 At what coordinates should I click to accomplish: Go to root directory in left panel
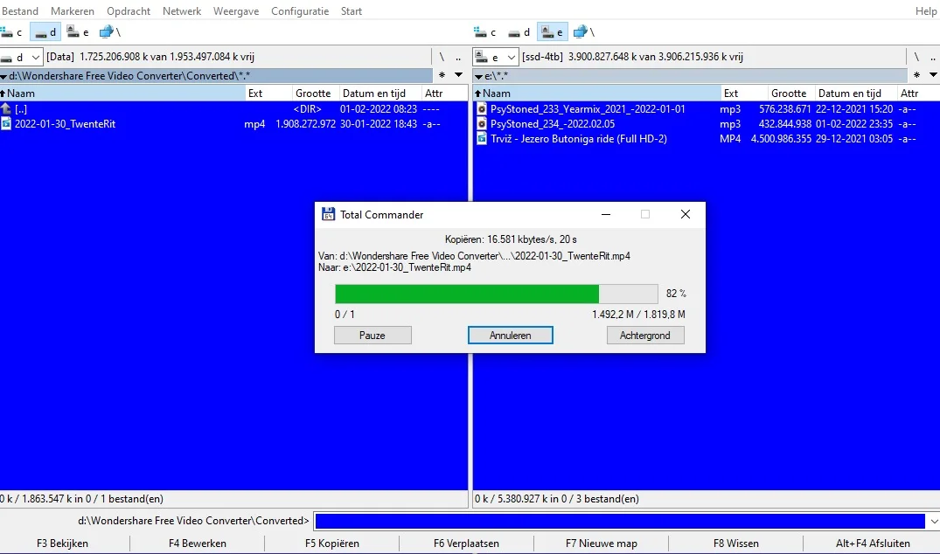(442, 57)
